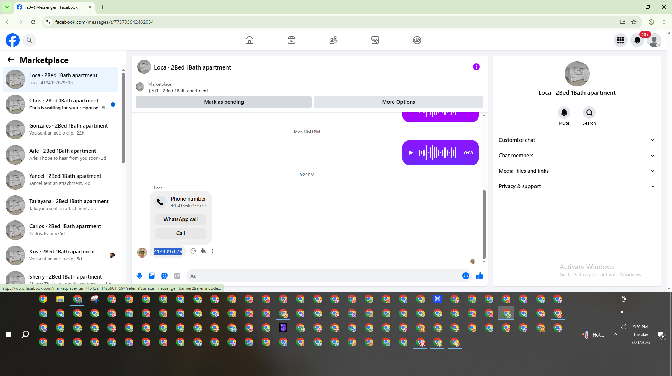
Task: Open Windows taskbar search
Action: pyautogui.click(x=25, y=334)
